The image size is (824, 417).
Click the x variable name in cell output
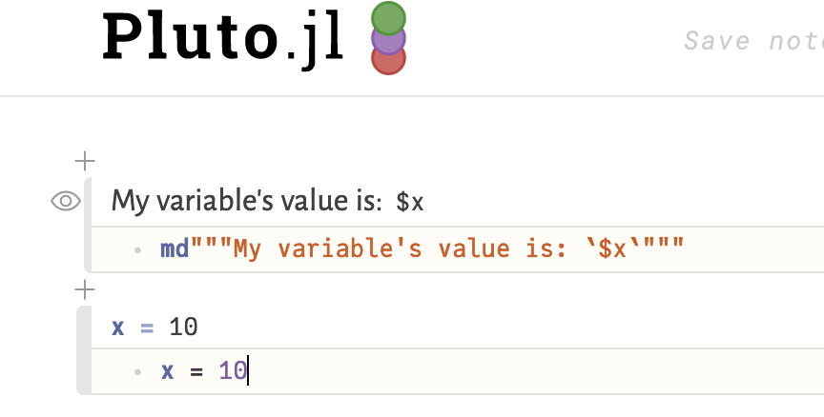pos(118,328)
